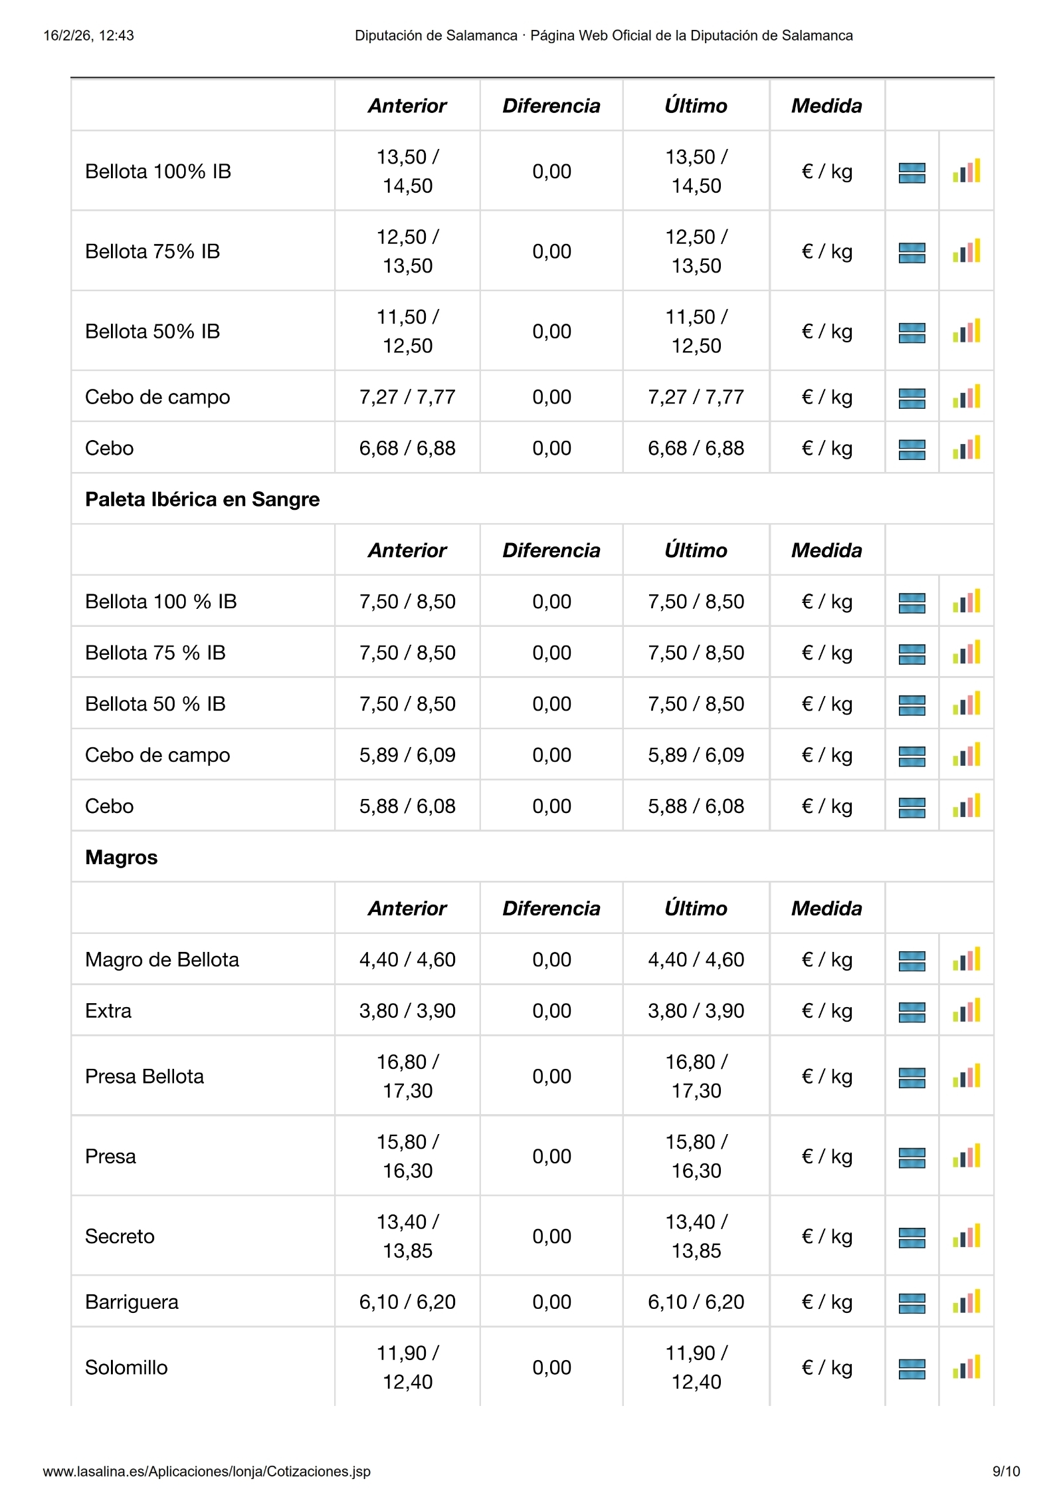The height and width of the screenshot is (1505, 1063).
Task: Click the Solomillo row label
Action: point(126,1367)
